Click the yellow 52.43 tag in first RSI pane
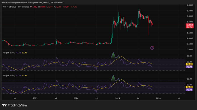The width and height of the screenshot is (197, 110). pos(189,64)
